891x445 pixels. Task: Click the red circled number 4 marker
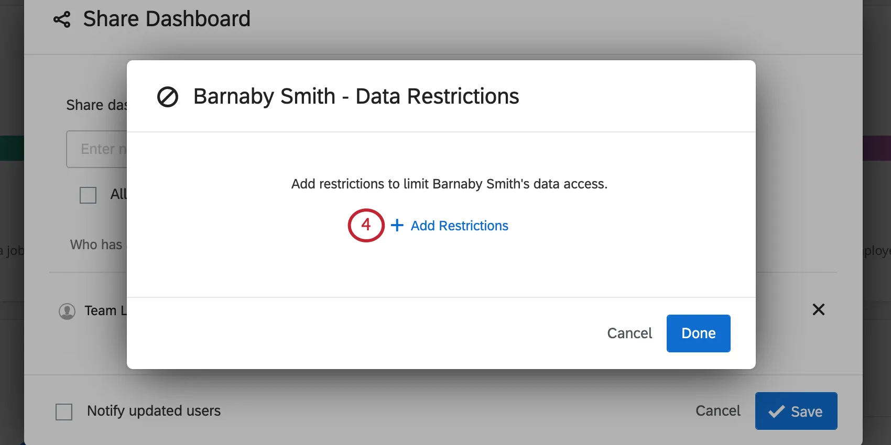(366, 225)
